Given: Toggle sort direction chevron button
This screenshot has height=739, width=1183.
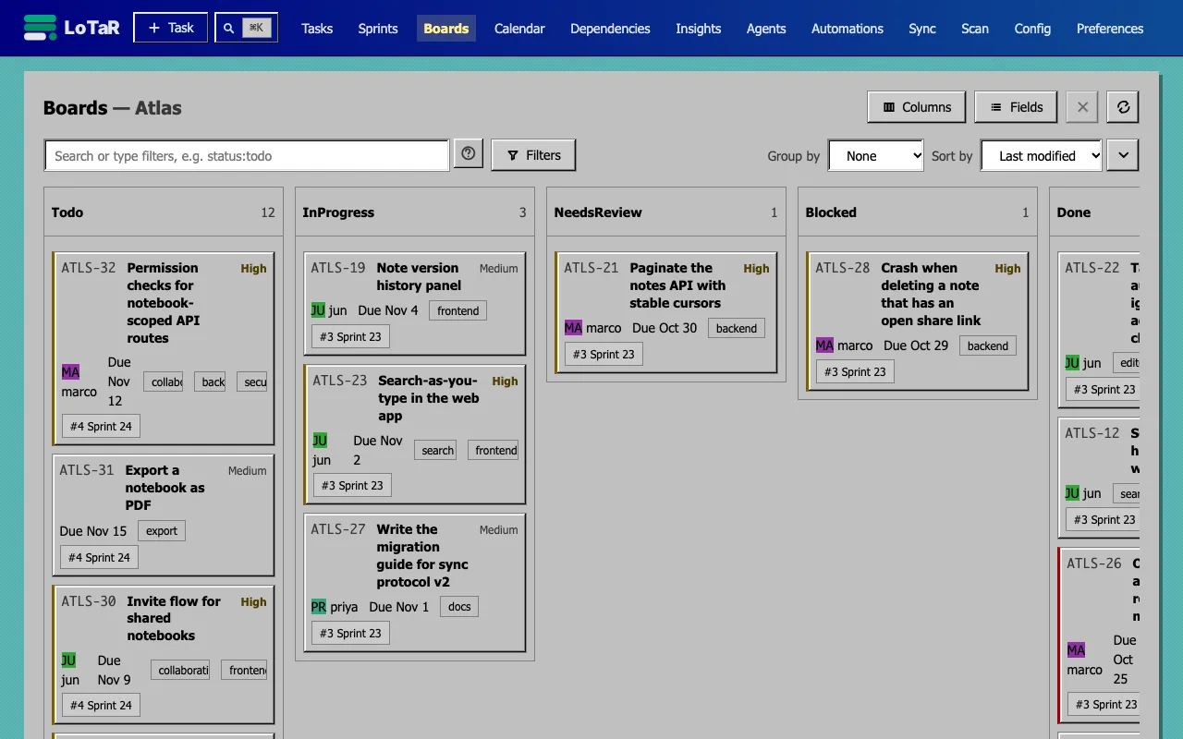Looking at the screenshot, I should coord(1123,155).
